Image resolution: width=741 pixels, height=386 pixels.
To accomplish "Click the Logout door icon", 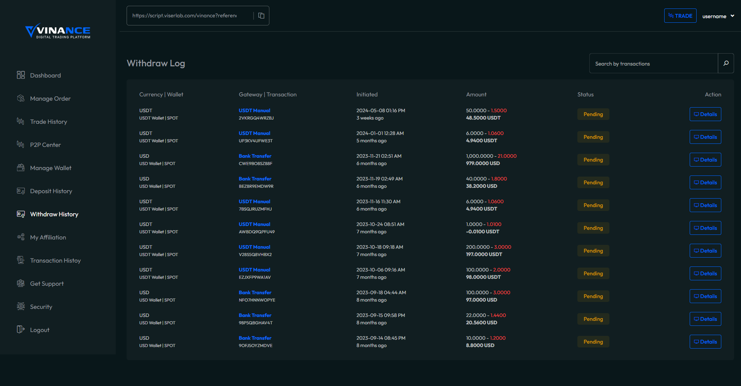I will tap(21, 330).
